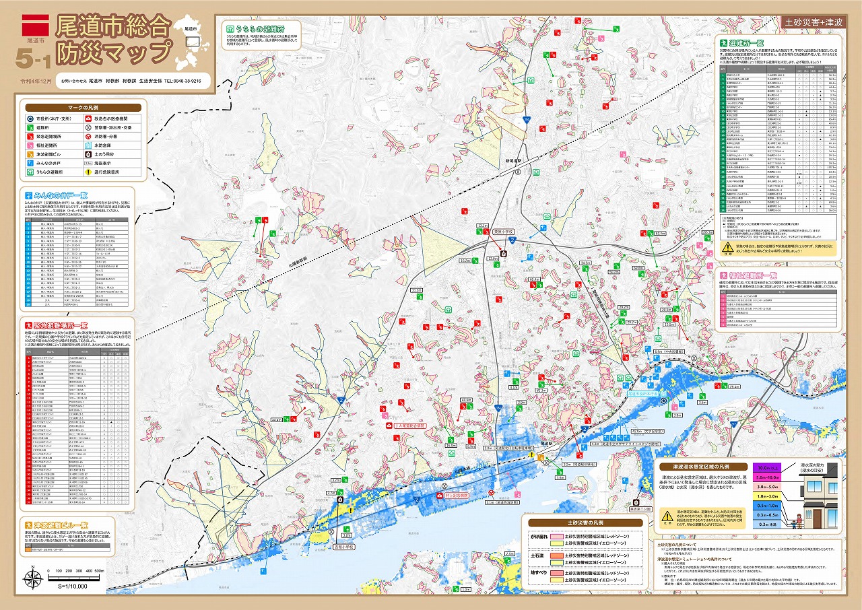The width and height of the screenshot is (862, 610).
Task: Click the 村上記念病院 label on the map
Action: coord(457,496)
